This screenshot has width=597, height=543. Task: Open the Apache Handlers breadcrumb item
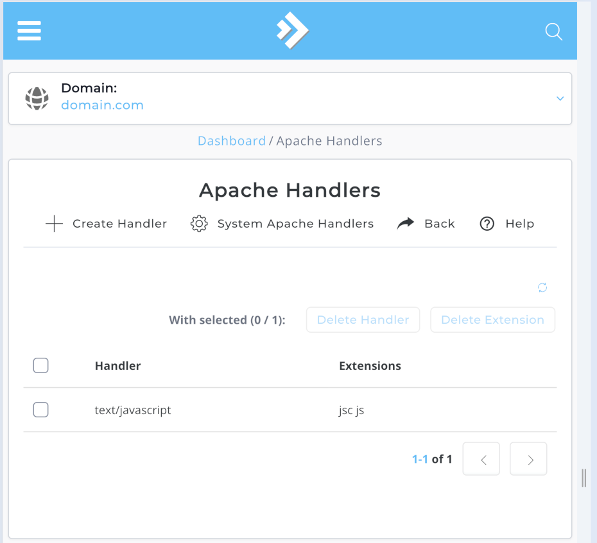pyautogui.click(x=329, y=140)
